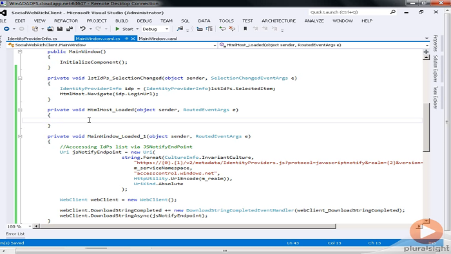Select the MainWindow.xaml.cs tab
This screenshot has height=254, width=451.
point(98,39)
